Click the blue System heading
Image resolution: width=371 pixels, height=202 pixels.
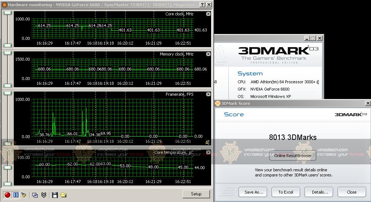pos(250,73)
